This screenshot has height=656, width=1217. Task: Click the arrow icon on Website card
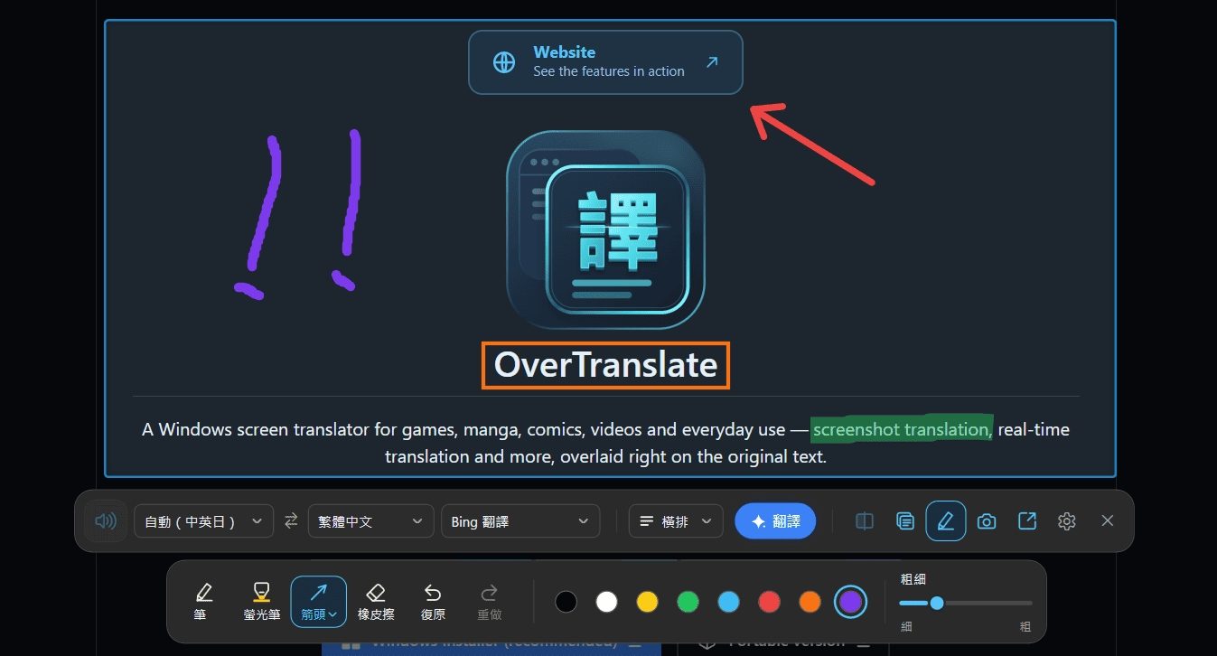[712, 62]
